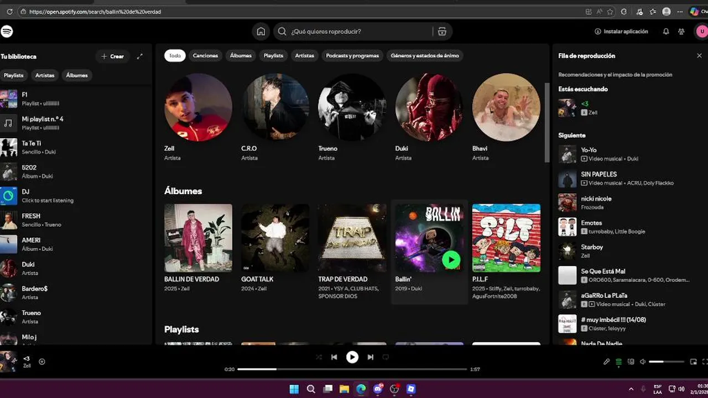
Task: Focus the ¿Qué quieres reproducir? search field
Action: point(354,32)
